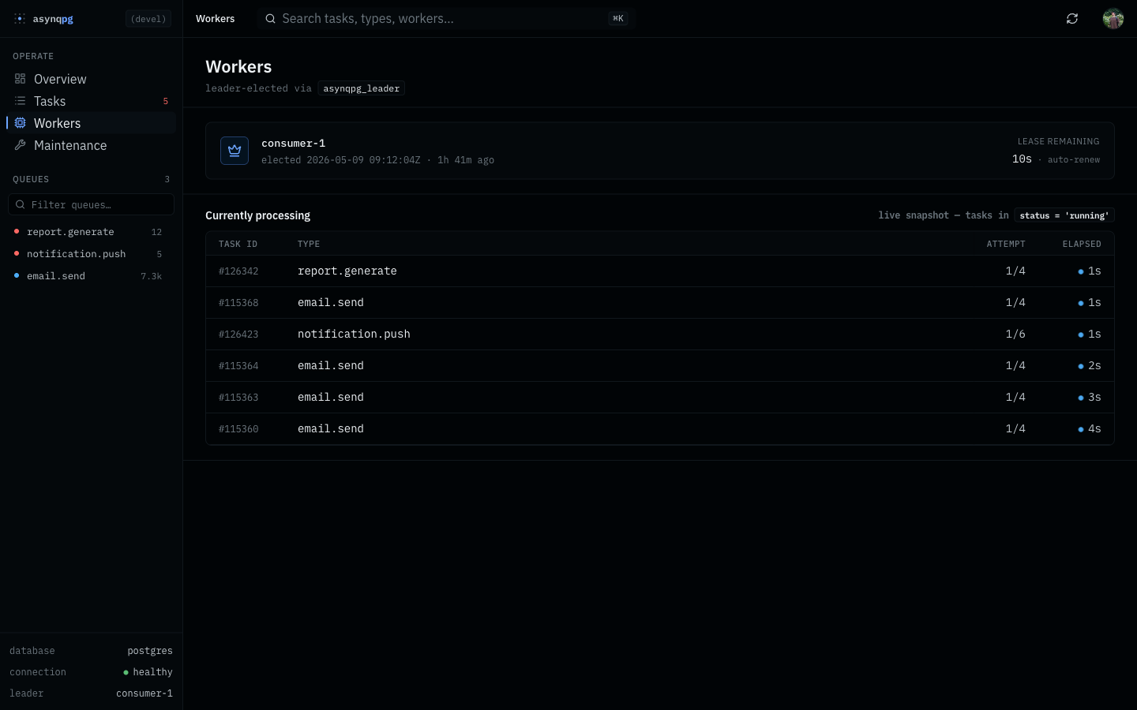Screen dimensions: 1137x710
Task: Click the Tasks badge count 5
Action: tap(165, 101)
